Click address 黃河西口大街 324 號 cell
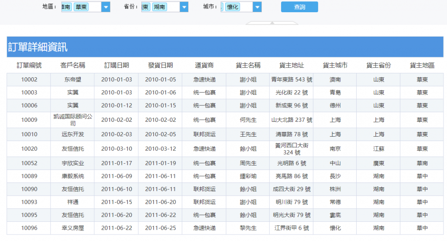The image size is (447, 241). [291, 149]
